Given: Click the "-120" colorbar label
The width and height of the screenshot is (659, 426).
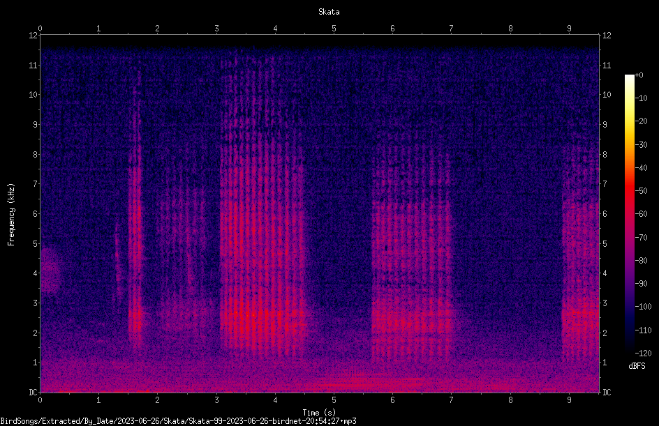Looking at the screenshot, I should (643, 353).
